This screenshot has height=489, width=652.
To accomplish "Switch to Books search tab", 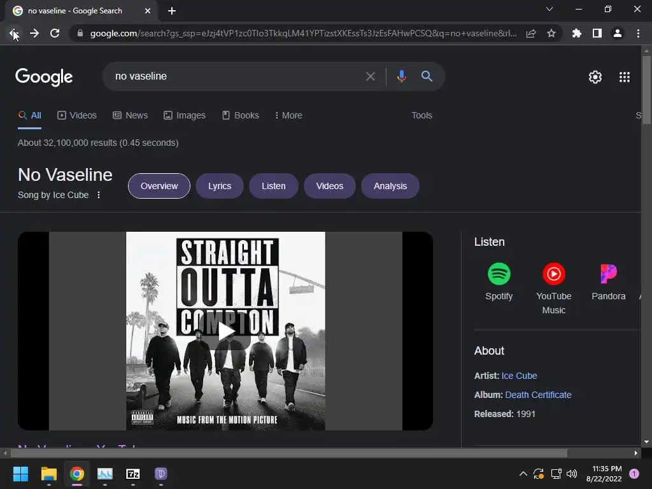I will pos(241,116).
